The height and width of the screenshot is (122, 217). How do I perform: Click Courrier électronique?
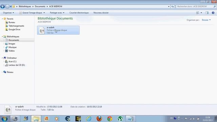point(79,13)
